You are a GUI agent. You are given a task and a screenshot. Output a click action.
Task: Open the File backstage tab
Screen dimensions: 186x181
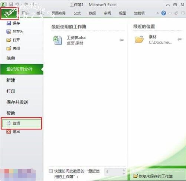pos(9,14)
